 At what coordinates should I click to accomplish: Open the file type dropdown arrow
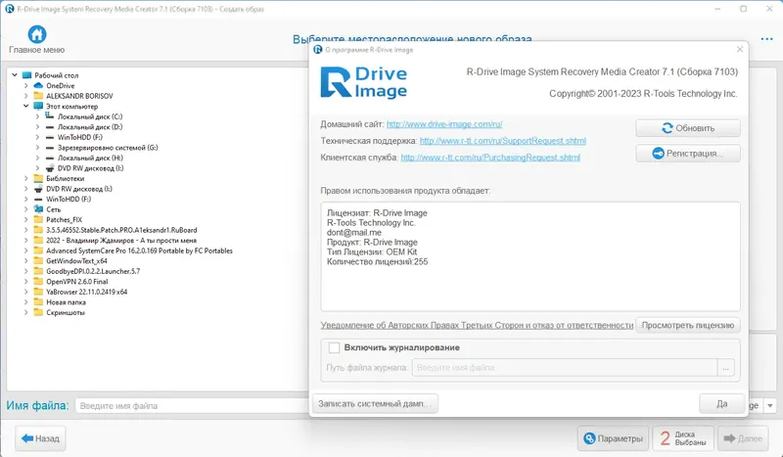[770, 405]
